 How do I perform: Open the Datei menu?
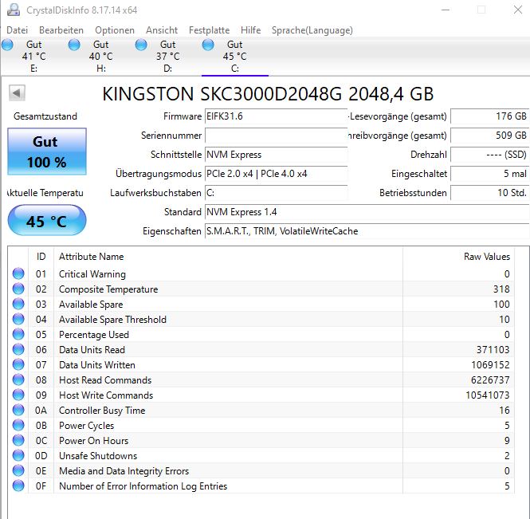[17, 30]
